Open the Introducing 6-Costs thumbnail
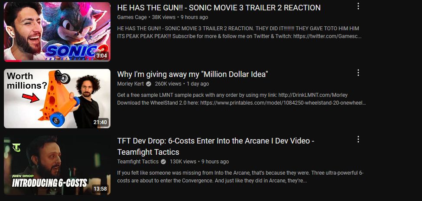 click(57, 165)
